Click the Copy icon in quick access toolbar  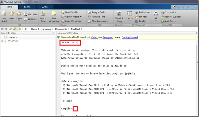(x=187, y=7)
